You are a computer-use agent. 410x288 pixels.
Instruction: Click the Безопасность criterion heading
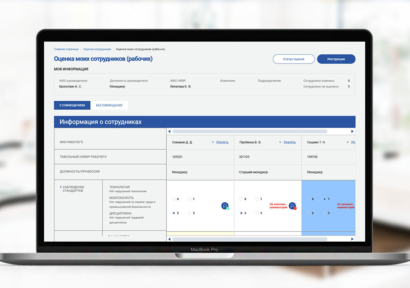click(121, 198)
